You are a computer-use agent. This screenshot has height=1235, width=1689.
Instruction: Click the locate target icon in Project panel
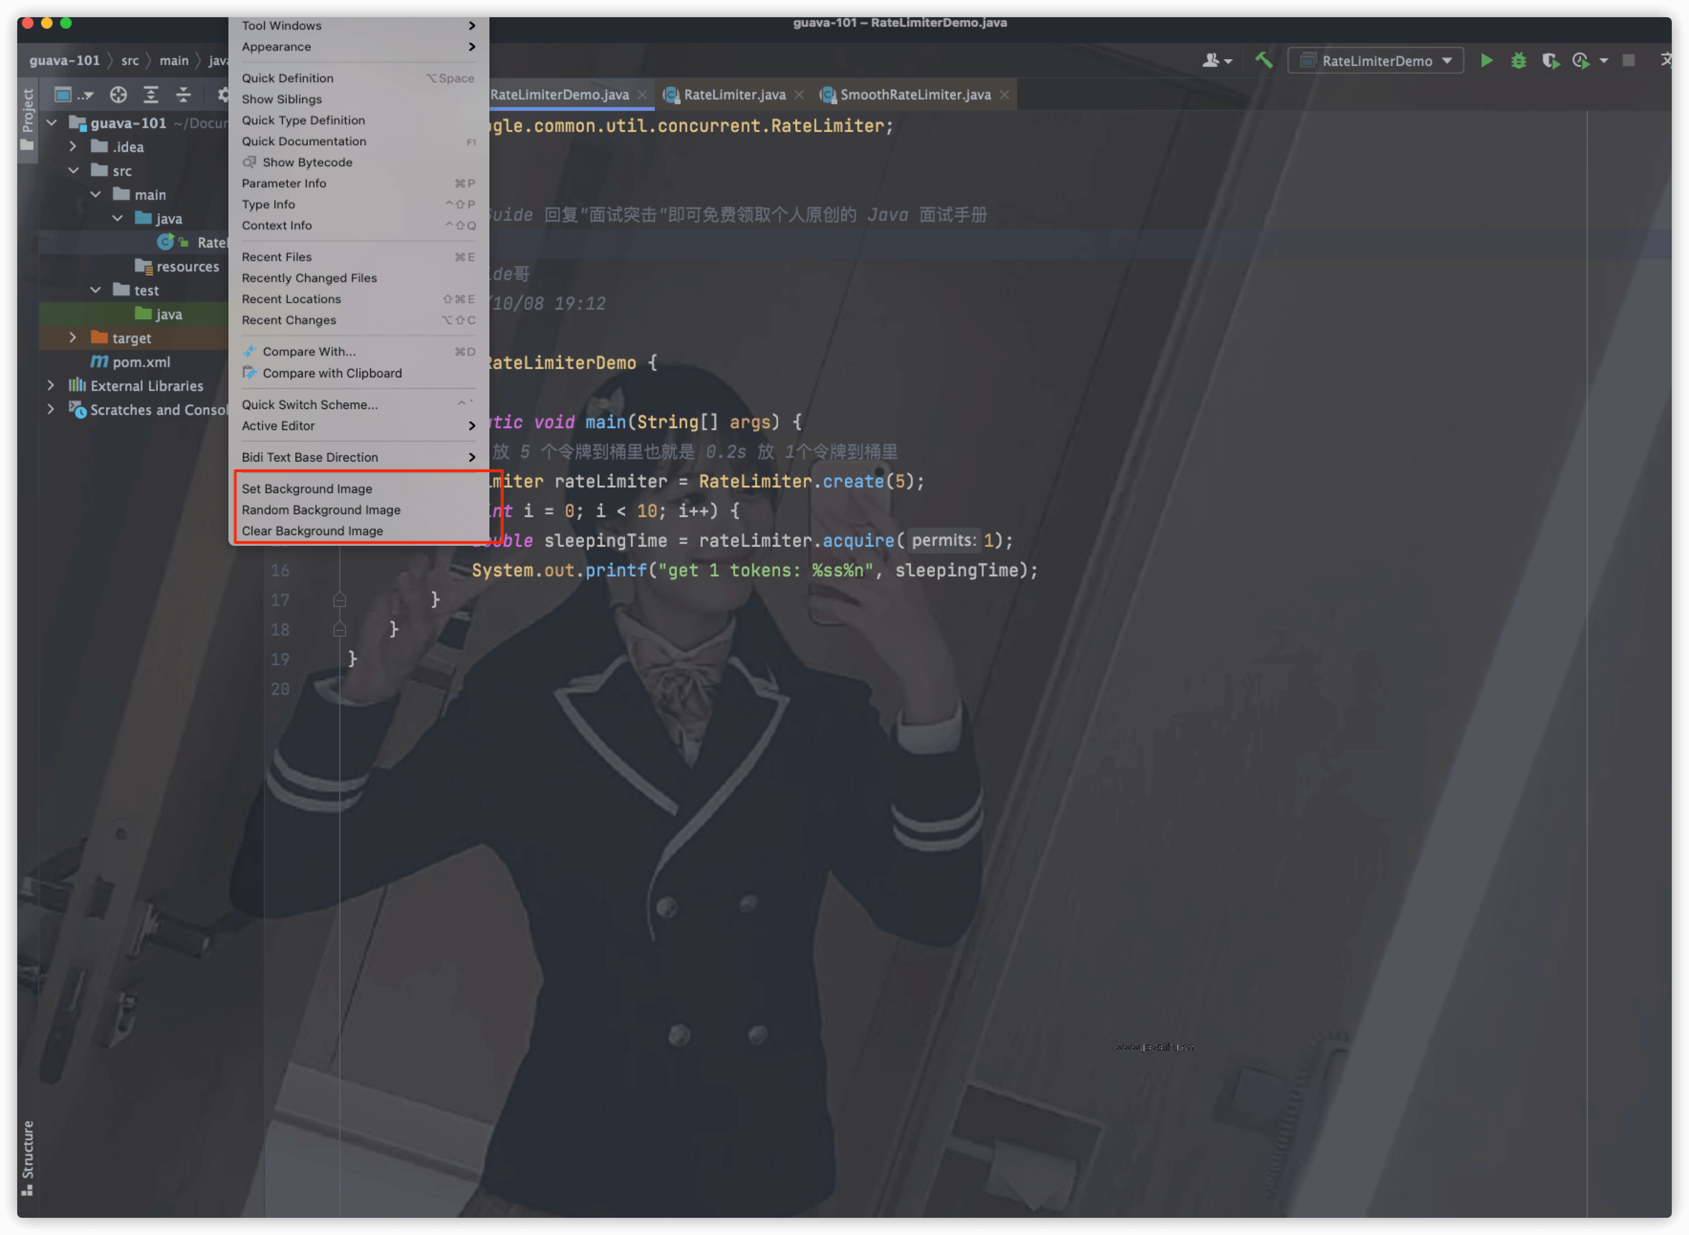pyautogui.click(x=118, y=95)
